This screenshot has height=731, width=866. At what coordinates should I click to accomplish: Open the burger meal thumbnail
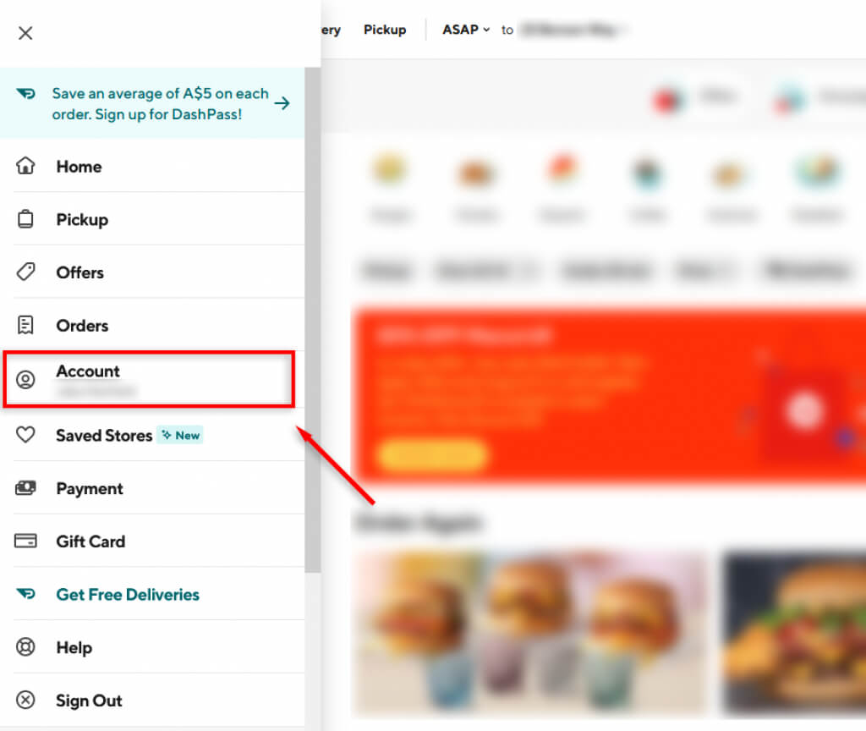[531, 633]
